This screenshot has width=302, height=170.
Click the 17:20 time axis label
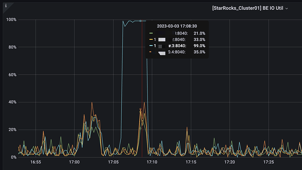pos(230,162)
